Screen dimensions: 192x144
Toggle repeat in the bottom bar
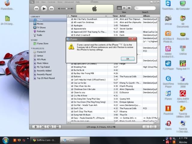pyautogui.click(x=50, y=127)
